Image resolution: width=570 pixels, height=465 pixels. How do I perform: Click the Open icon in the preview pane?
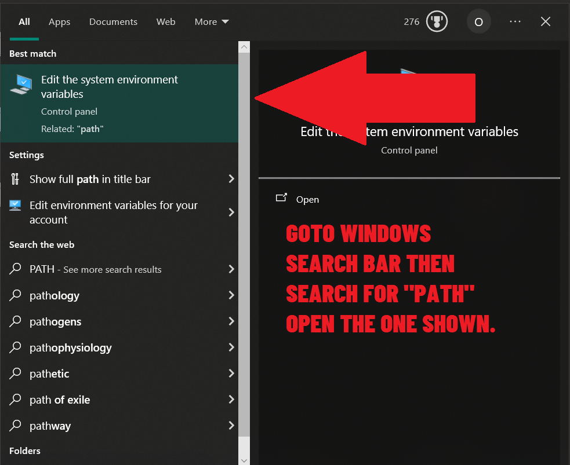(281, 199)
